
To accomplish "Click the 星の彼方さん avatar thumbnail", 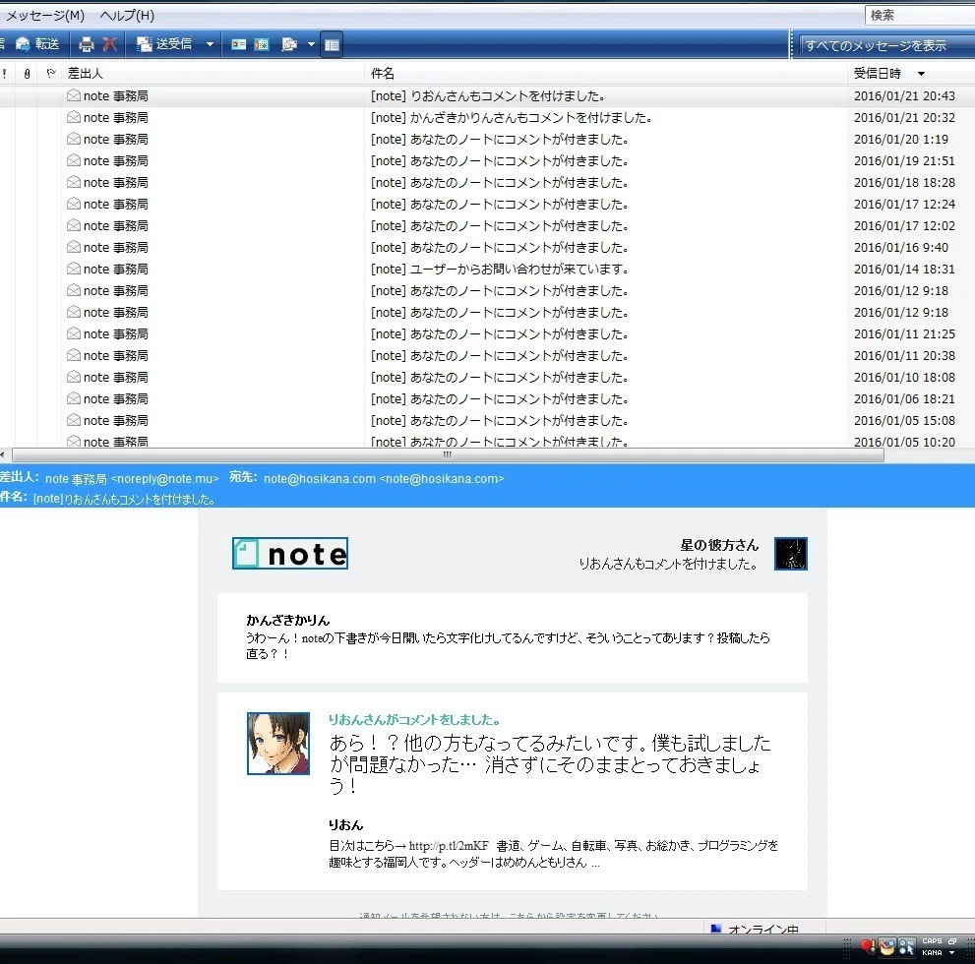I will click(x=790, y=553).
